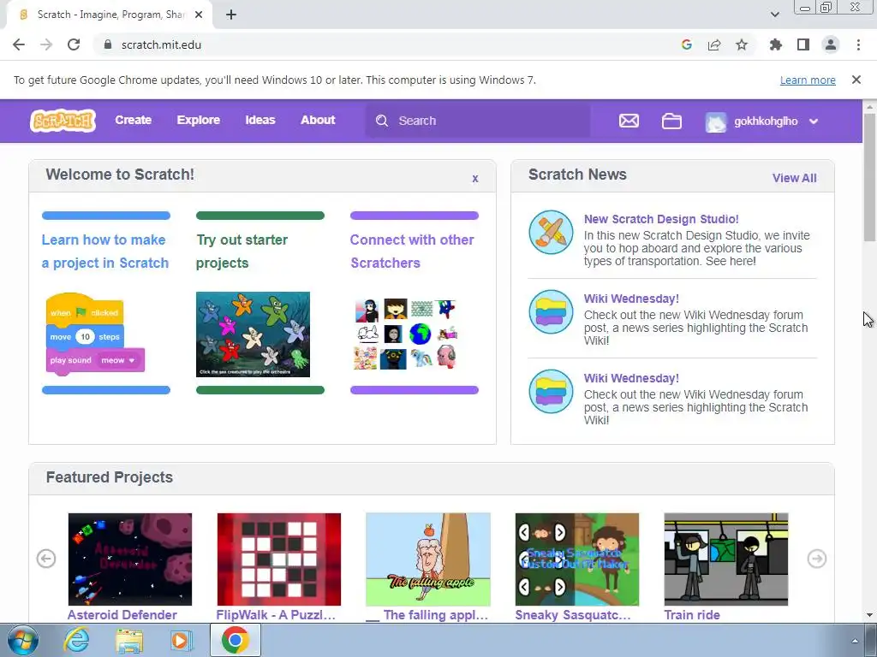Select the Scratch browser tab
This screenshot has width=877, height=657.
[x=110, y=15]
